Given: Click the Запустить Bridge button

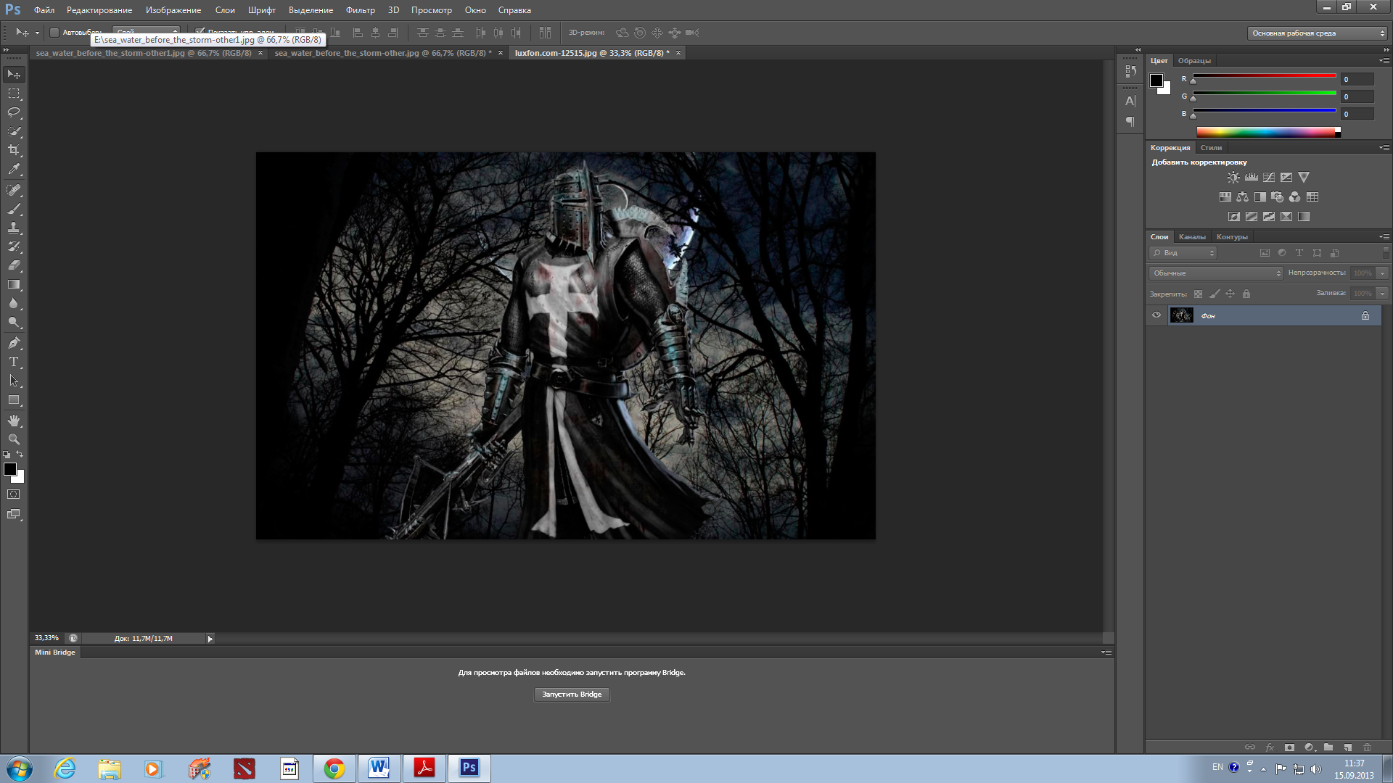Looking at the screenshot, I should coord(572,695).
